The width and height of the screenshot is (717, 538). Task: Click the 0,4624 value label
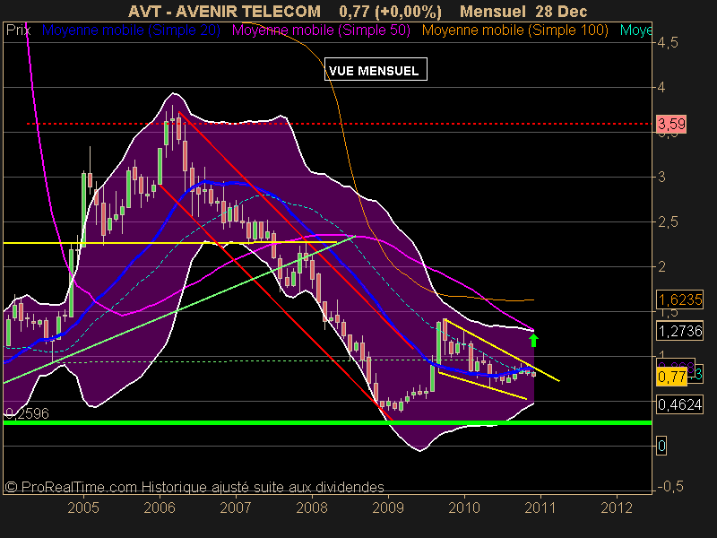click(x=679, y=404)
